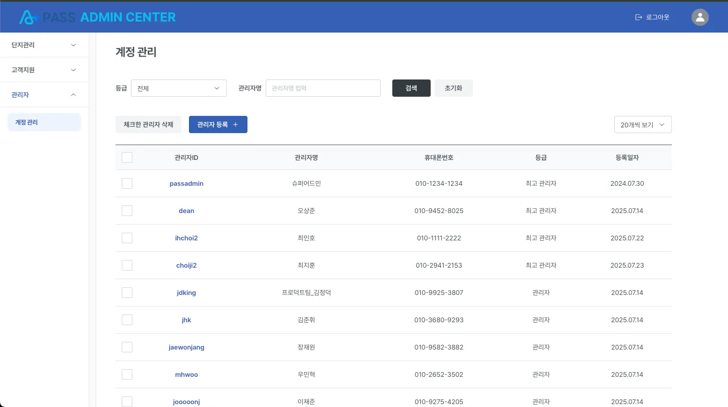The image size is (728, 407).
Task: Toggle the select-all checkbox in table header
Action: click(x=127, y=158)
